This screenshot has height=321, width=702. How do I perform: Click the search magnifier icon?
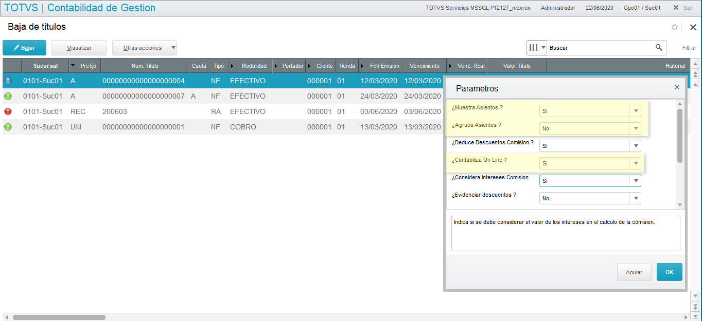[x=659, y=48]
